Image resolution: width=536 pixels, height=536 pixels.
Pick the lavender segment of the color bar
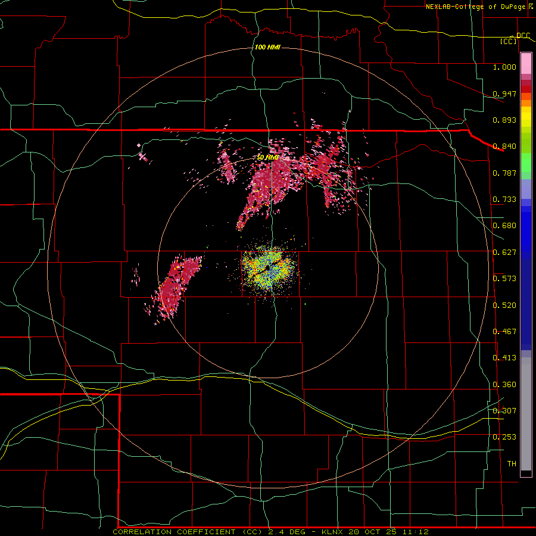(526, 189)
